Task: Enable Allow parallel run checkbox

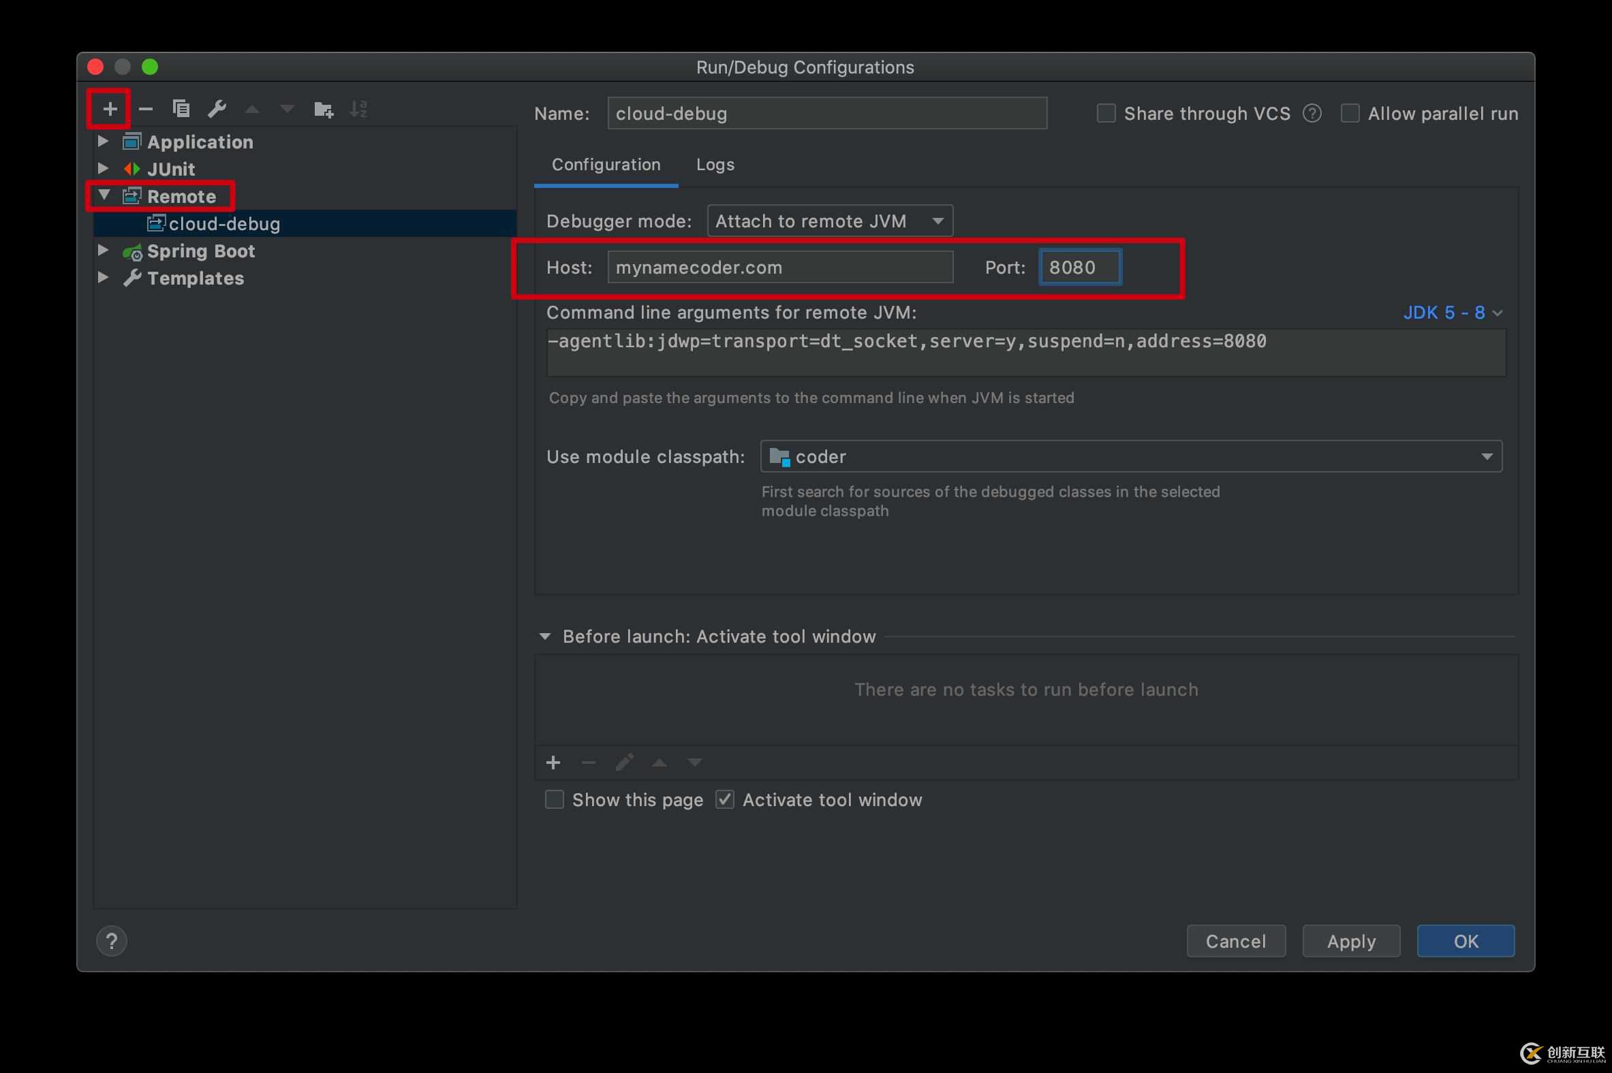Action: [1350, 114]
